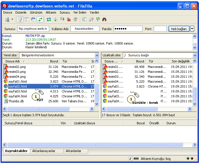Screen dimensions: 200x163
Task: Select local file resim03.png icon
Action: click(6, 72)
